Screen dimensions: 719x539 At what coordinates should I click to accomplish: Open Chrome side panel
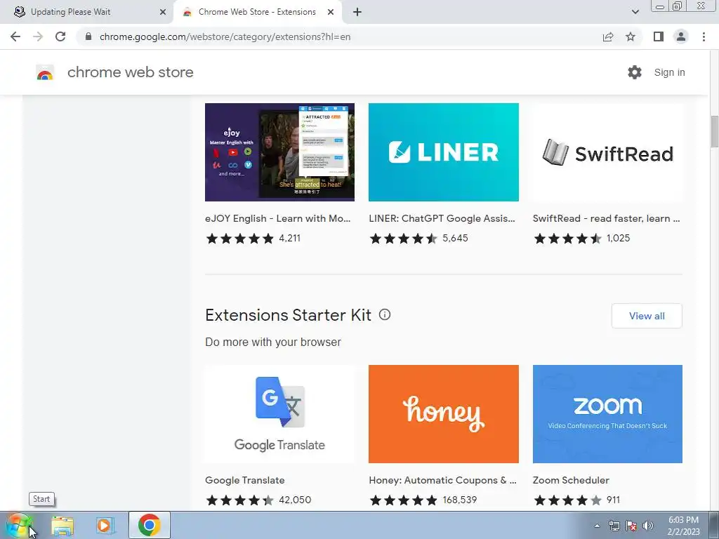click(659, 36)
